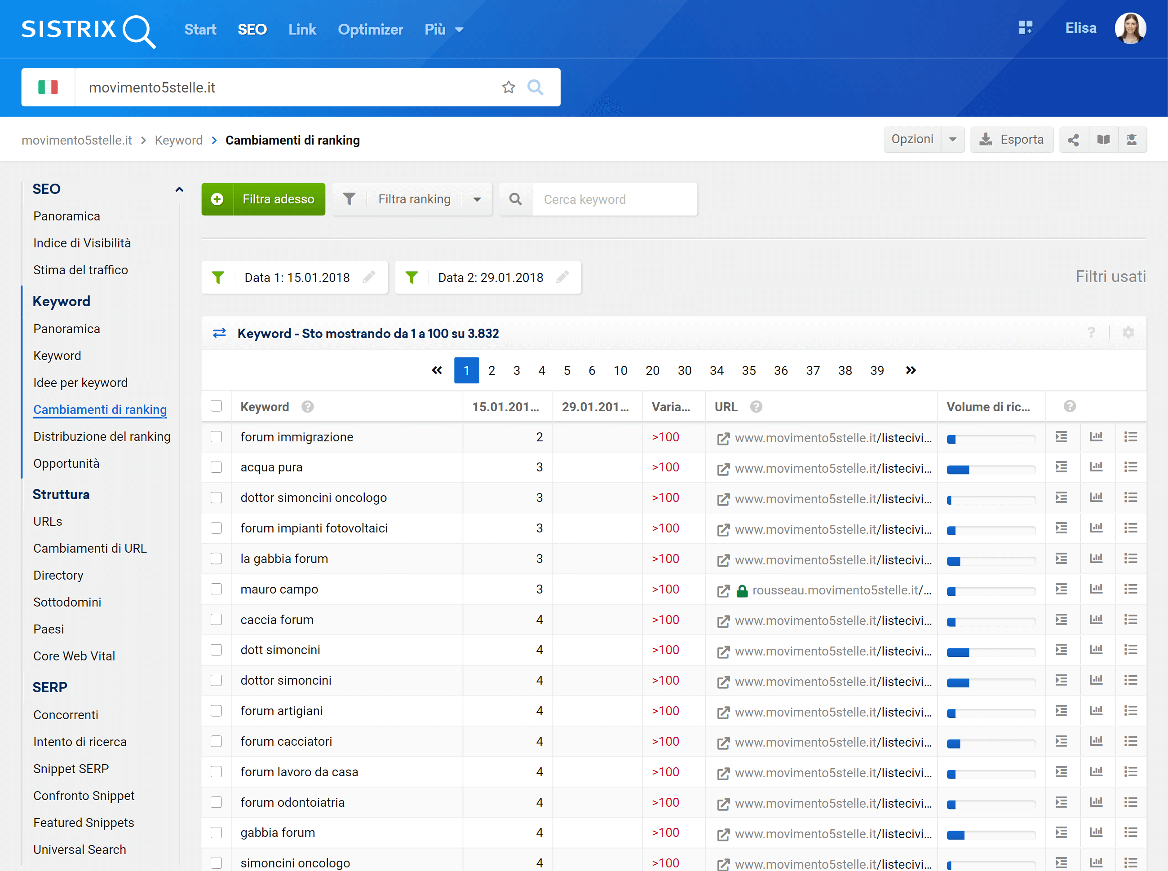Go to page 2 of results
The height and width of the screenshot is (871, 1168).
[491, 370]
